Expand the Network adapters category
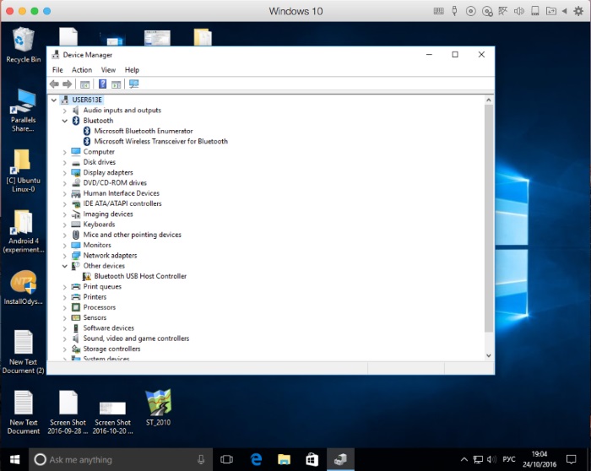The image size is (591, 471). click(65, 256)
